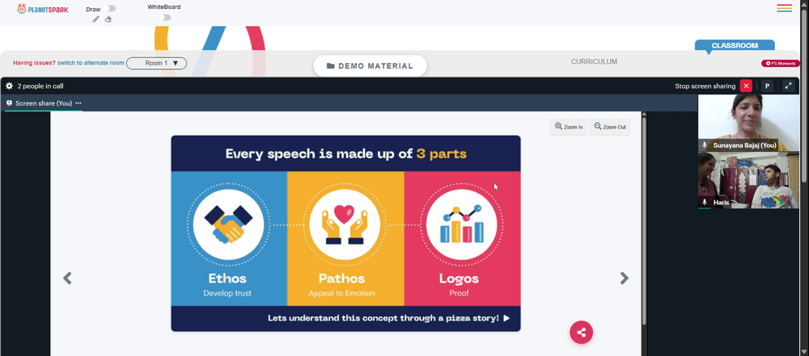
Task: Go to previous slide arrow
Action: tap(67, 279)
